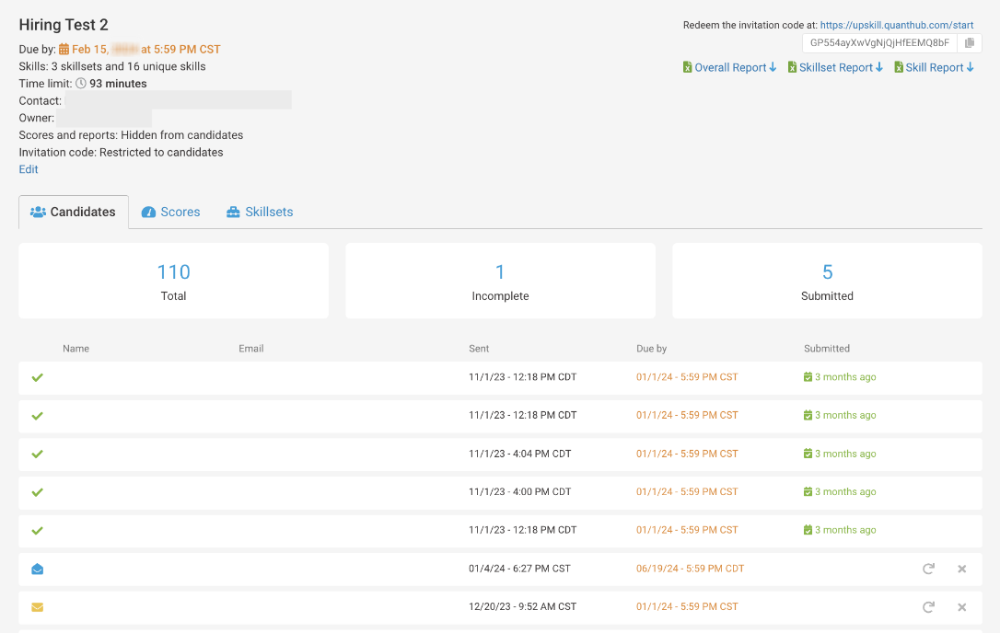
Task: Click the invitation code field GP554ayXwVgNjQjHfEEMQ8bF
Action: (879, 42)
